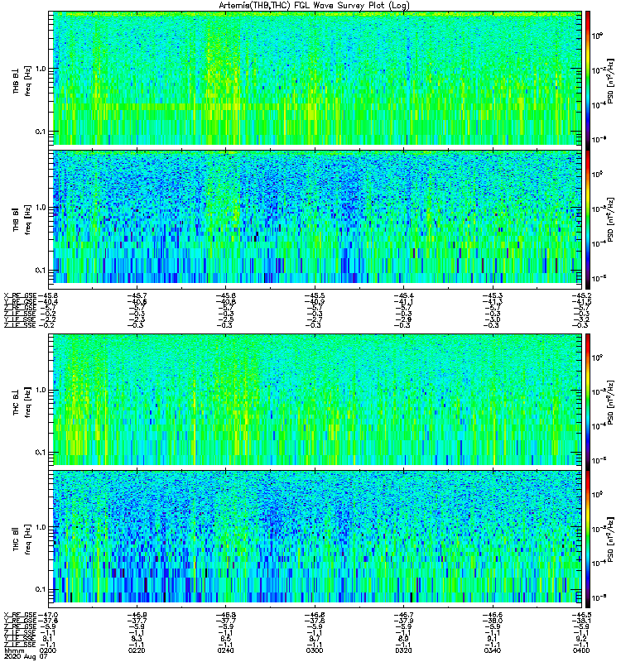The image size is (621, 662).
Task: Click the -46.5 X_RE_GSE value
Action: pos(581,615)
